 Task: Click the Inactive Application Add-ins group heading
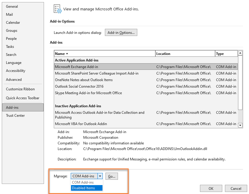coord(78,106)
